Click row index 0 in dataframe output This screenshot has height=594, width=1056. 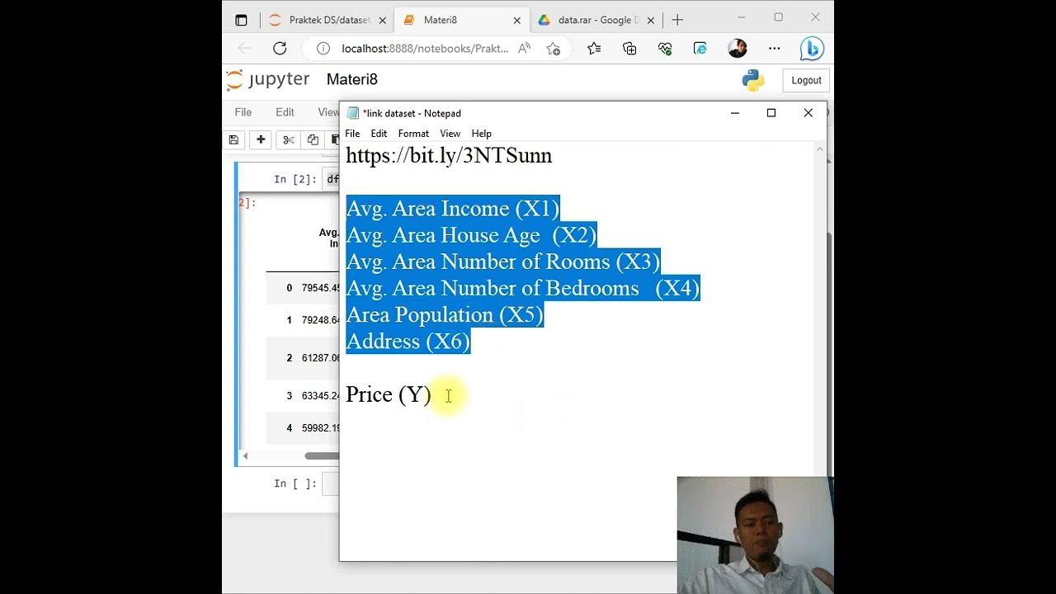(x=290, y=288)
